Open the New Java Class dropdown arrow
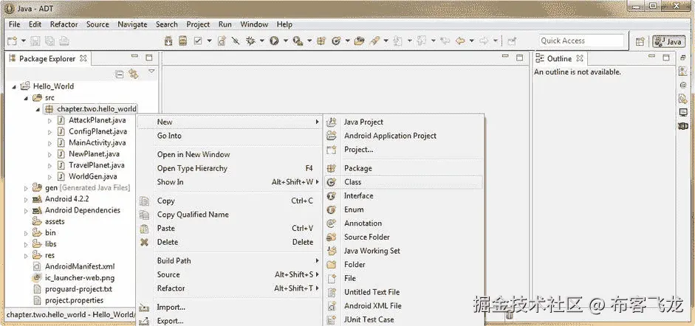Image resolution: width=695 pixels, height=326 pixels. (x=348, y=41)
